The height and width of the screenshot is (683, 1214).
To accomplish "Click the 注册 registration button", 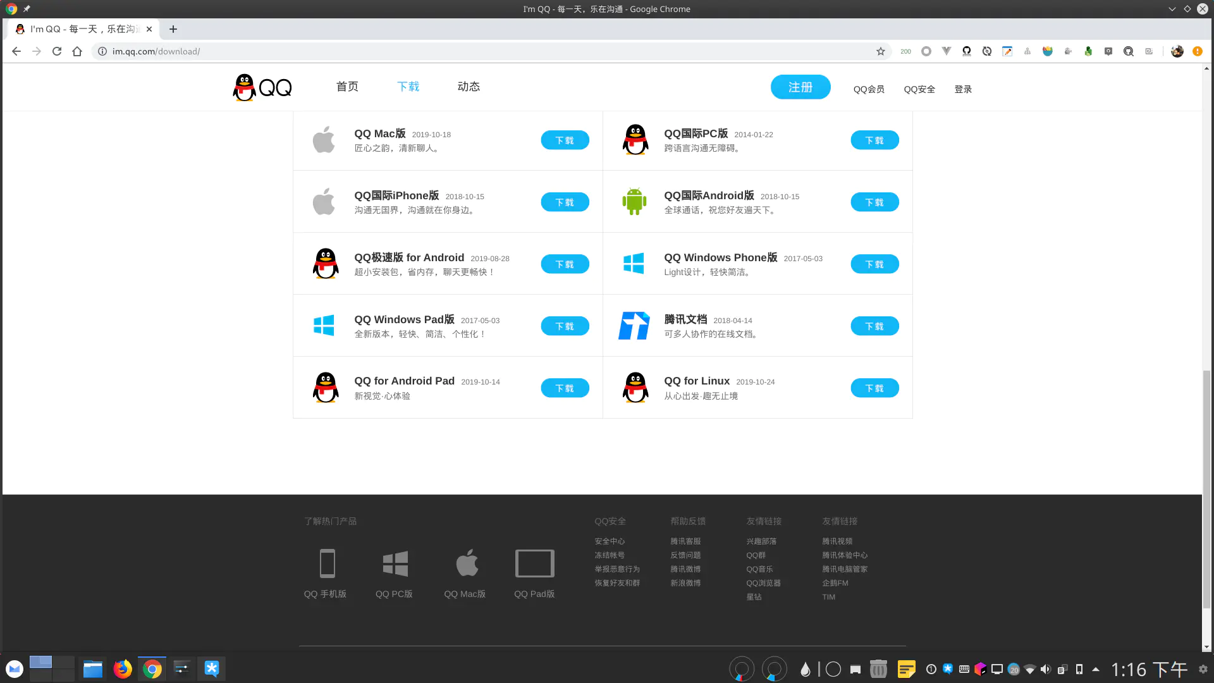I will [800, 87].
